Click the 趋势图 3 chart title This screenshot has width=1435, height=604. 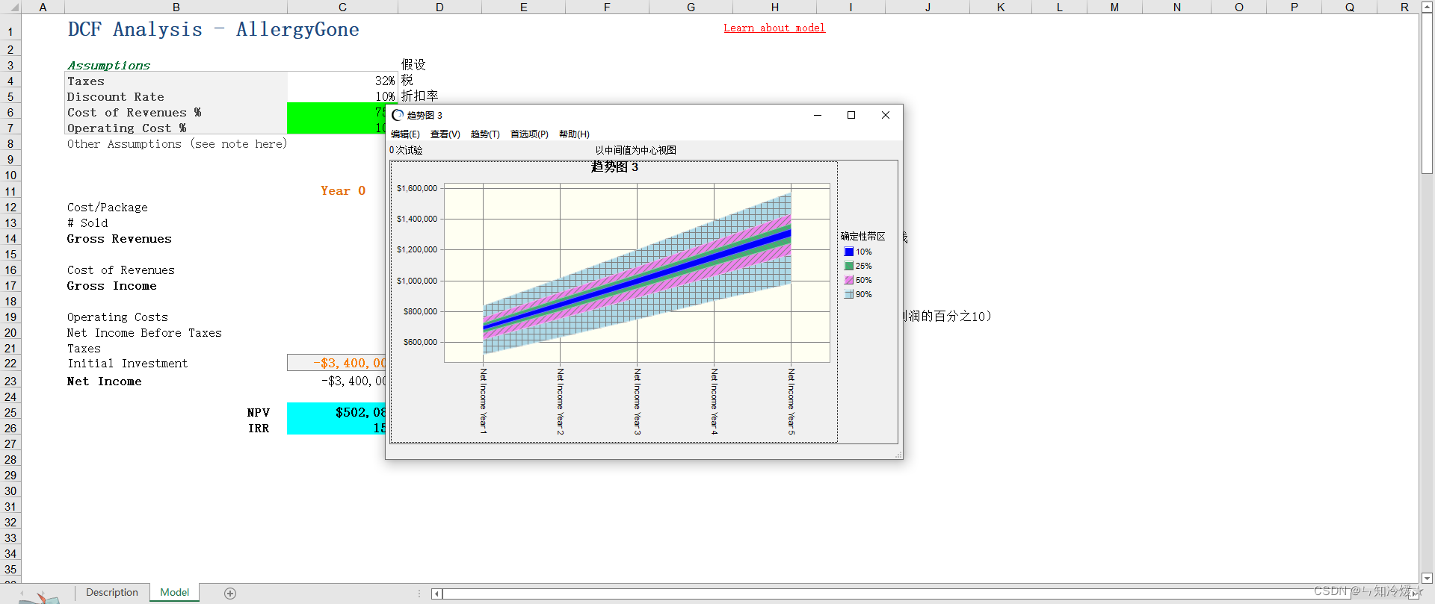(614, 167)
